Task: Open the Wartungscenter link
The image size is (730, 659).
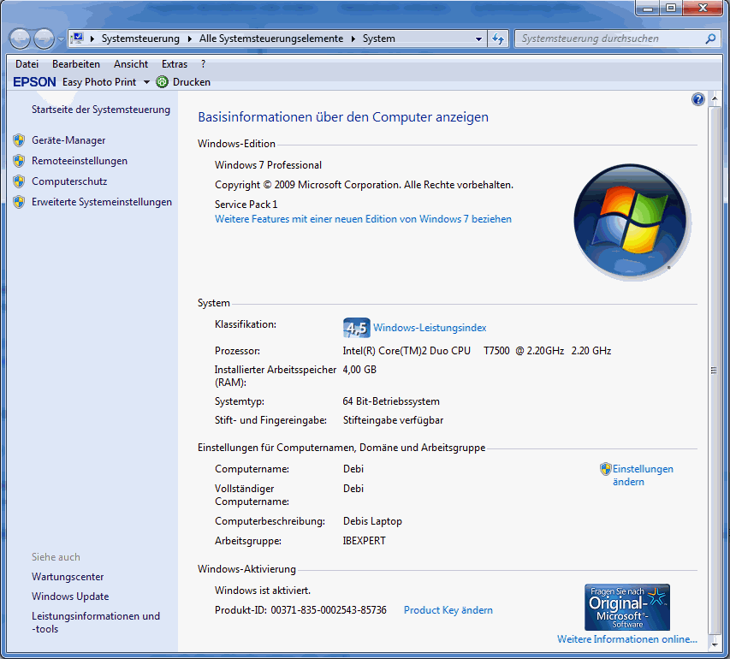Action: click(68, 577)
